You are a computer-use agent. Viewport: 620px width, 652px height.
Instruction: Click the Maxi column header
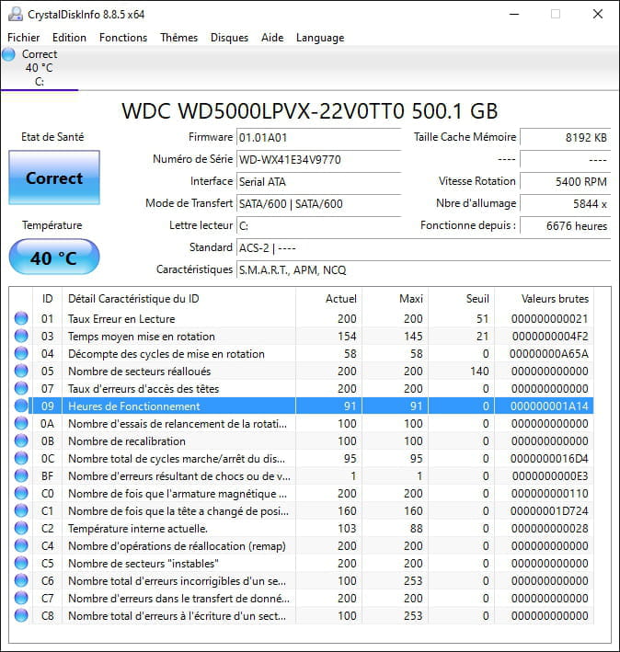(x=395, y=299)
